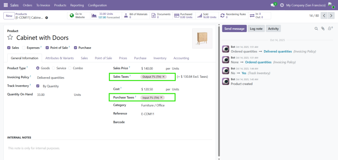The image size is (338, 160).
Task: Open the Products breadcrumb link
Action: pos(21,14)
